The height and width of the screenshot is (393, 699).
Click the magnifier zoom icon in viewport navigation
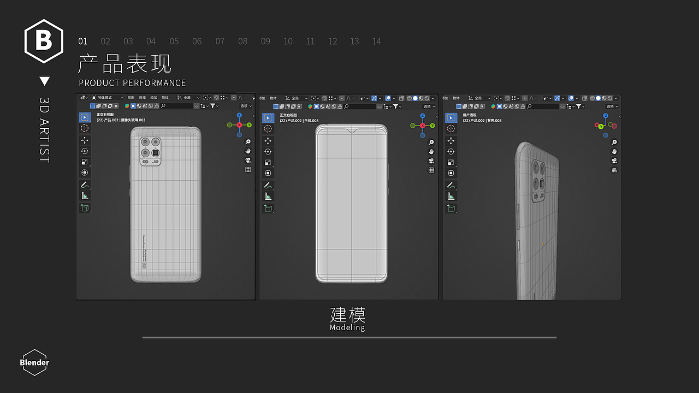[x=247, y=142]
